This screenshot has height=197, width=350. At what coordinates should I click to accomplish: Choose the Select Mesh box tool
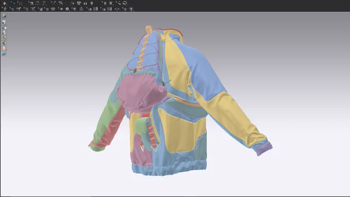[20, 4]
